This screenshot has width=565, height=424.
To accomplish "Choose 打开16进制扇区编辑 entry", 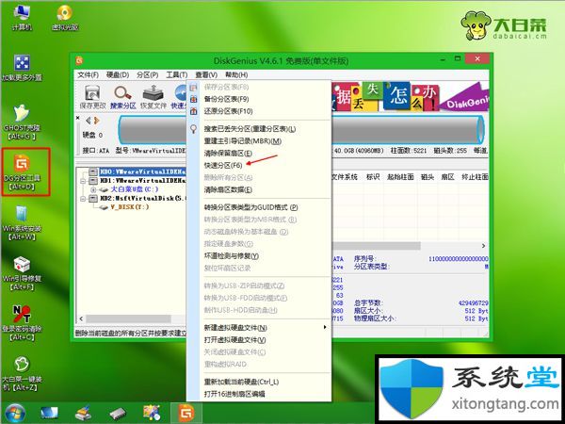I will [259, 394].
